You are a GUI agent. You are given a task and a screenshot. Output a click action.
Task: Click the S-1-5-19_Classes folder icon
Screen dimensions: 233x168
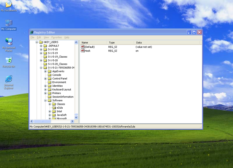[x=45, y=57]
